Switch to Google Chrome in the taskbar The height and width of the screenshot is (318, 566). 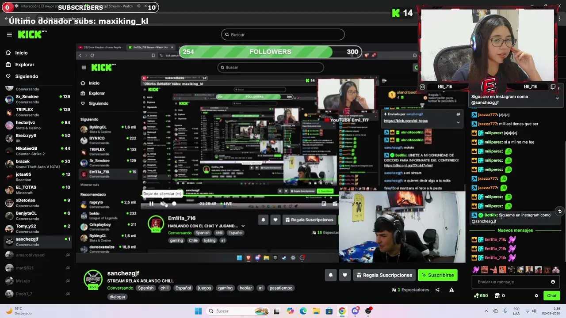[342, 311]
